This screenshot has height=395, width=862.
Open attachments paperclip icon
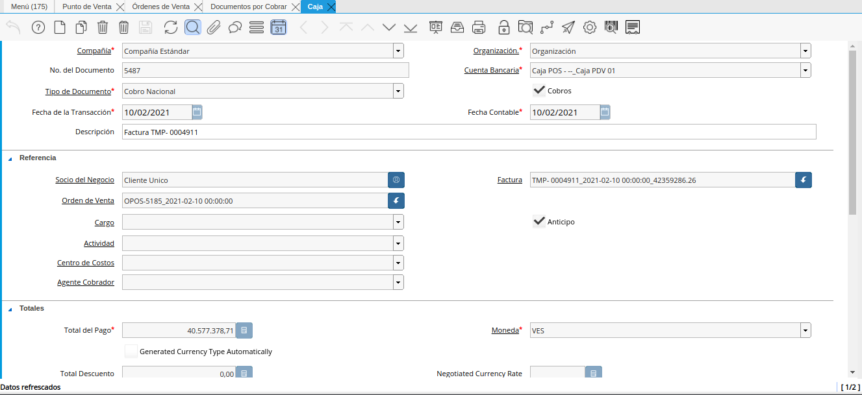tap(214, 27)
